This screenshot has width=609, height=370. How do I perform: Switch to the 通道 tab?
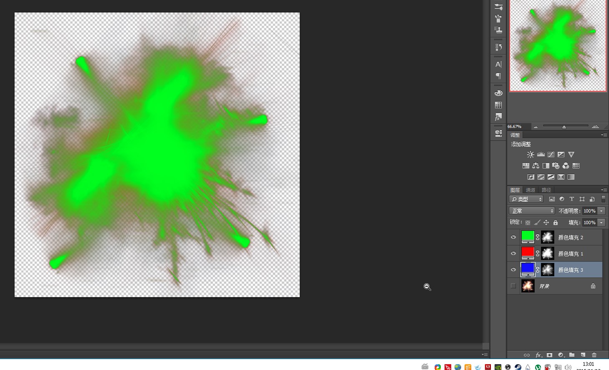531,190
